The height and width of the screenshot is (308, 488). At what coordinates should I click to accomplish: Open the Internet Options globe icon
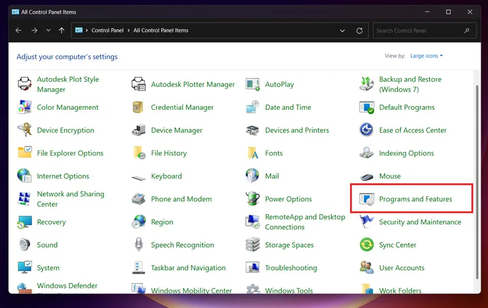click(x=24, y=176)
